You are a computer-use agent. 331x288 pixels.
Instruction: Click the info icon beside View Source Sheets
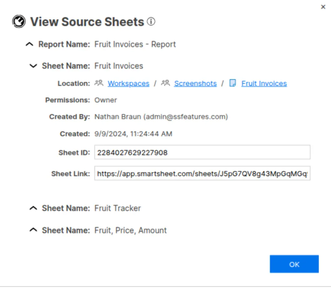(x=151, y=21)
